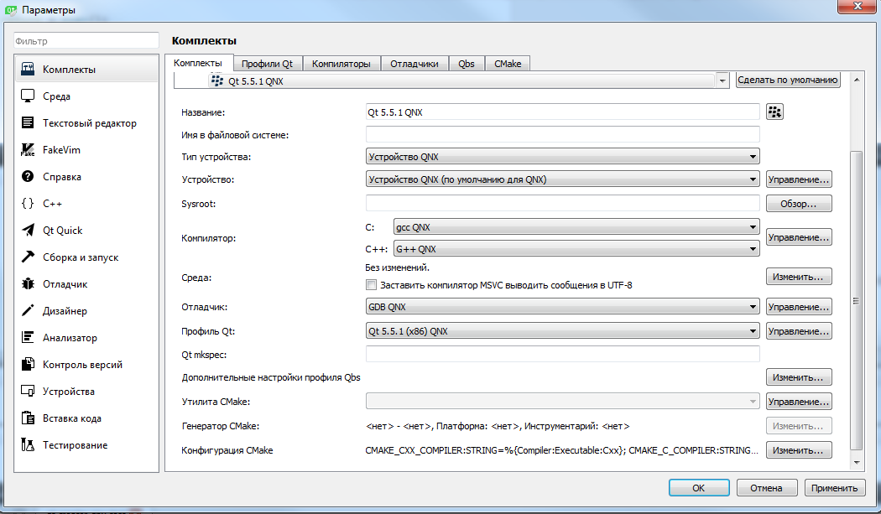Image resolution: width=881 pixels, height=514 pixels.
Task: Click the Отмена button
Action: (x=766, y=488)
